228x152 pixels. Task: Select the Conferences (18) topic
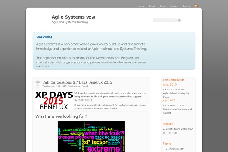[x=175, y=149]
